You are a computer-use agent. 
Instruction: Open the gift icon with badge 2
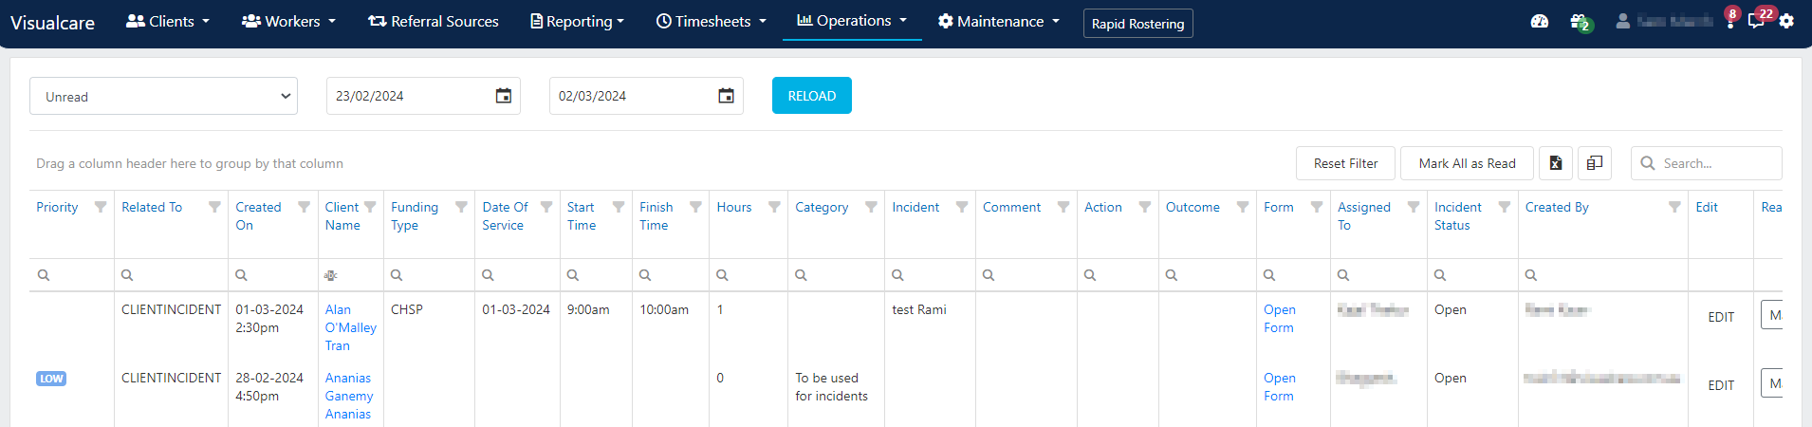coord(1580,21)
